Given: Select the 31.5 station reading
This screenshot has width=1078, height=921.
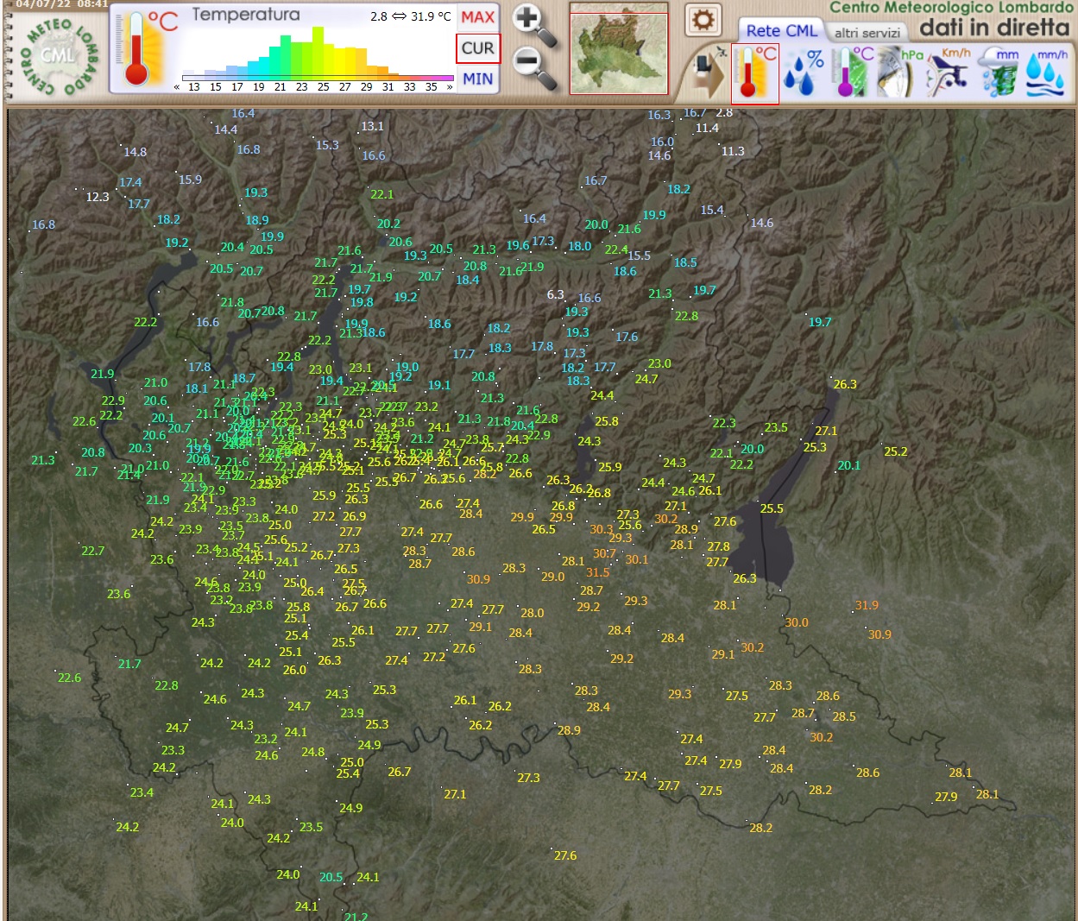Looking at the screenshot, I should 598,572.
